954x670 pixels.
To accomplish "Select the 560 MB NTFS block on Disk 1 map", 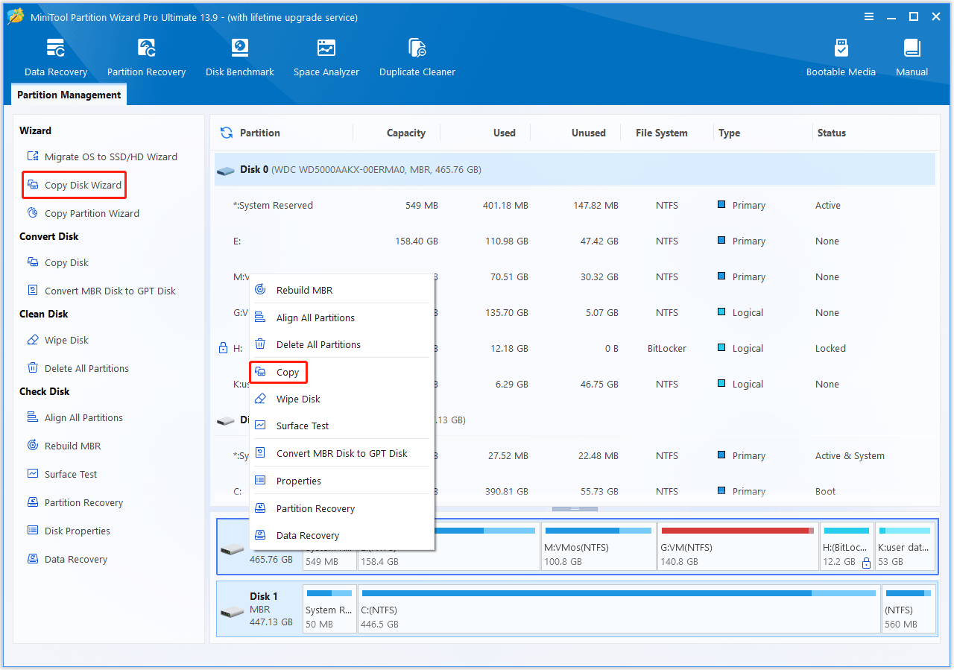I will click(908, 609).
